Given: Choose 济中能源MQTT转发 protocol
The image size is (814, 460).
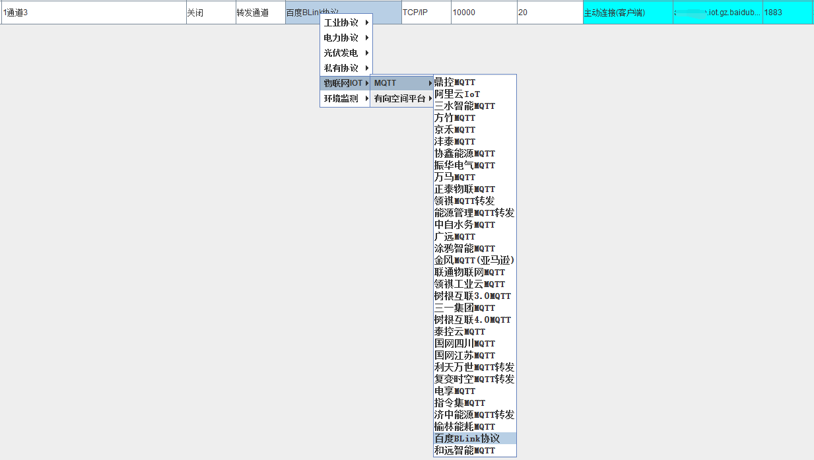Looking at the screenshot, I should (x=475, y=414).
